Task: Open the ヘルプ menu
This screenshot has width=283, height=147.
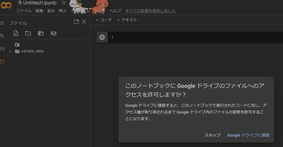Action: pos(115,11)
